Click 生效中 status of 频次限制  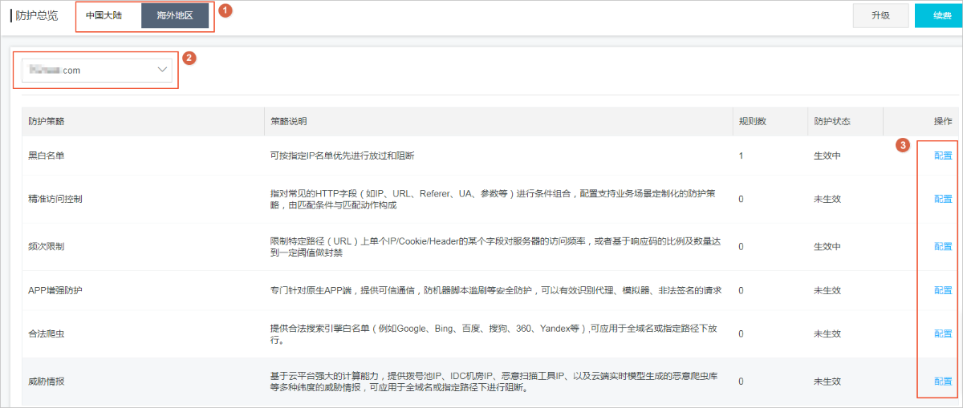[827, 246]
